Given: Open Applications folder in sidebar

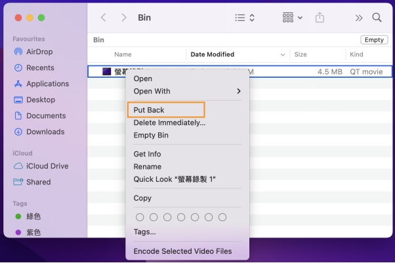Looking at the screenshot, I should tap(47, 84).
